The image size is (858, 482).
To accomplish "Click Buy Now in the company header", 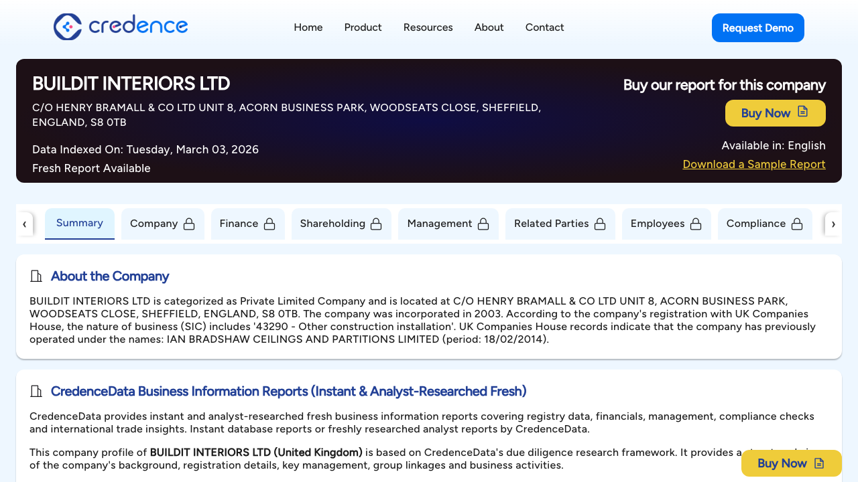I will pyautogui.click(x=775, y=113).
